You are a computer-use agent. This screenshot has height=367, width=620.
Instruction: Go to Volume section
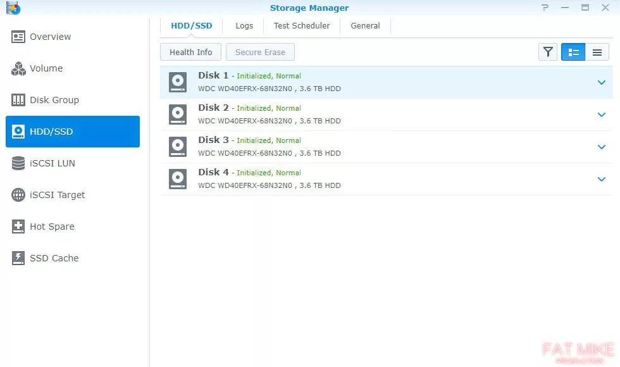pyautogui.click(x=73, y=68)
